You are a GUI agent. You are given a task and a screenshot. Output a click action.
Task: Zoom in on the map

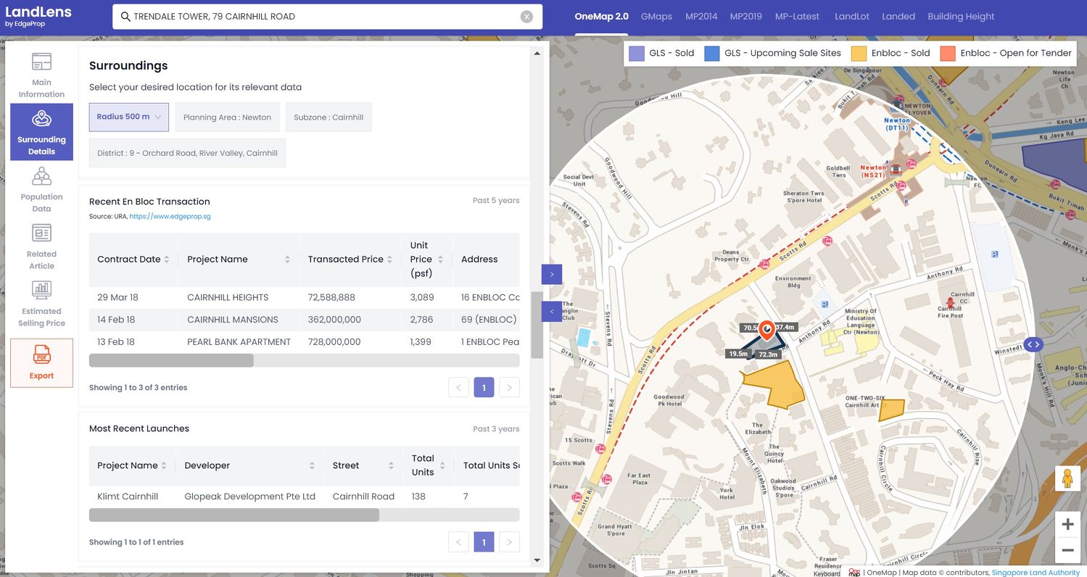1067,524
